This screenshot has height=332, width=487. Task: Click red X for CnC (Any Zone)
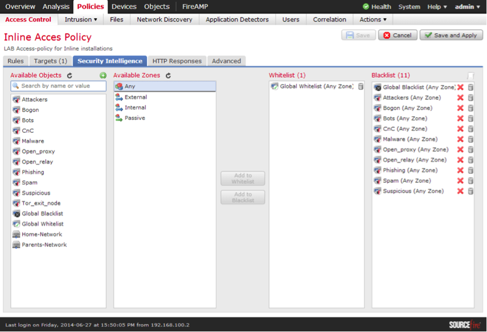point(461,129)
